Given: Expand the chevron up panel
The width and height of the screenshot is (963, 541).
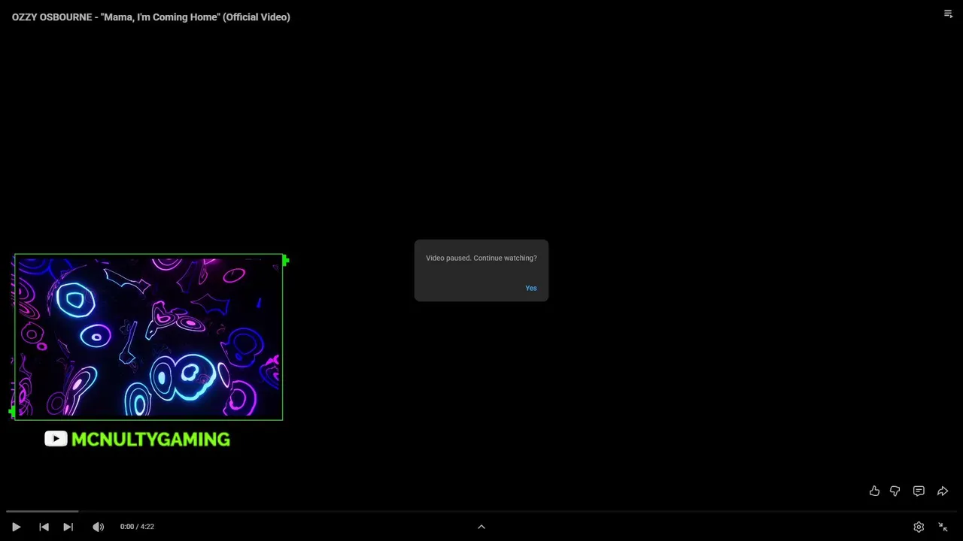Looking at the screenshot, I should click(x=481, y=527).
